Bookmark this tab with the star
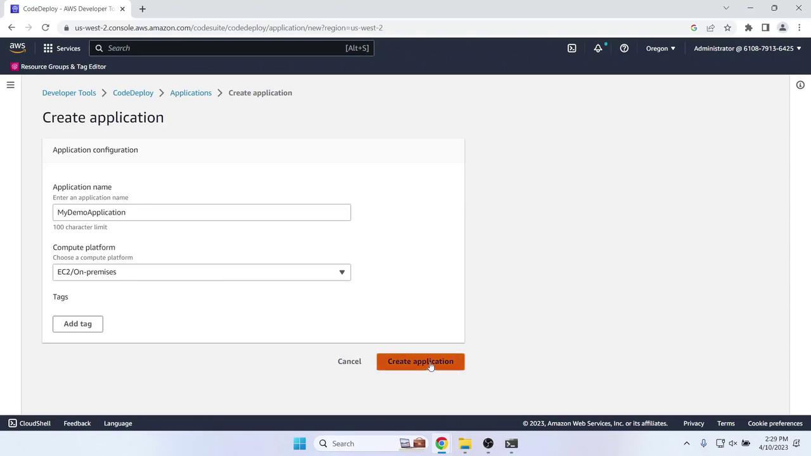 [x=727, y=28]
